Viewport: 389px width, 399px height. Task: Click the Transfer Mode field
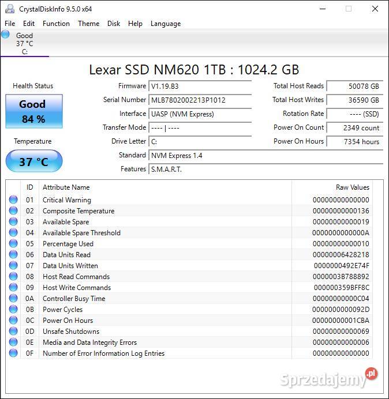pyautogui.click(x=200, y=128)
